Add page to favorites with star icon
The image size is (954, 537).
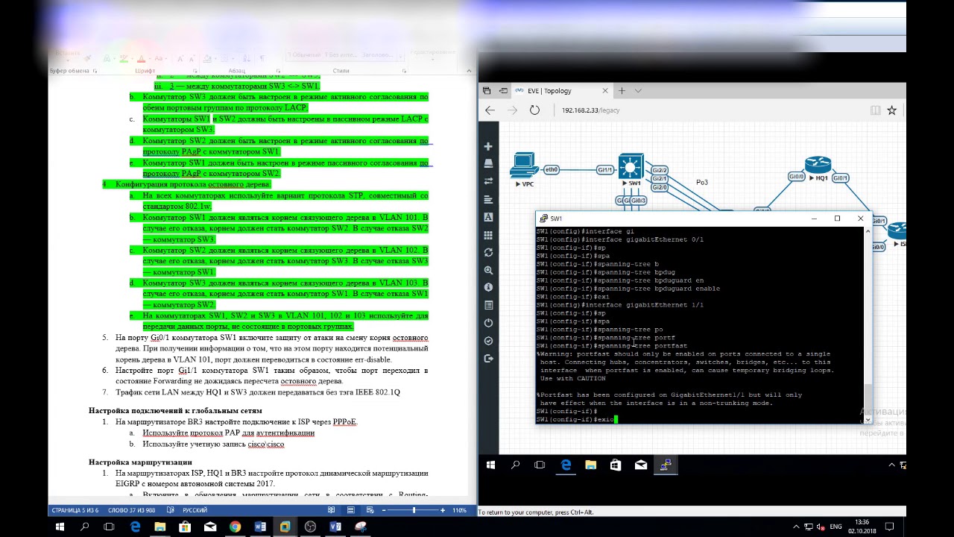tap(891, 110)
